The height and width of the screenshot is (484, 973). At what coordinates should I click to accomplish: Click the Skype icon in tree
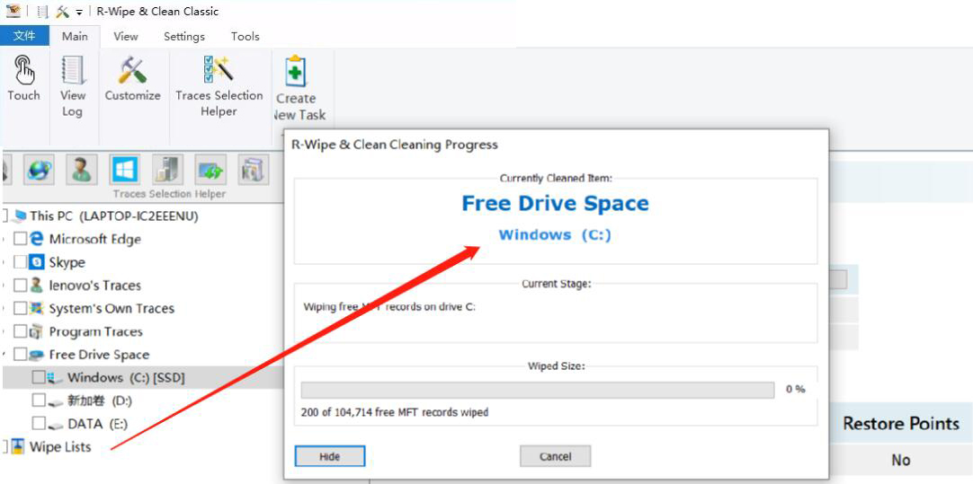[37, 261]
